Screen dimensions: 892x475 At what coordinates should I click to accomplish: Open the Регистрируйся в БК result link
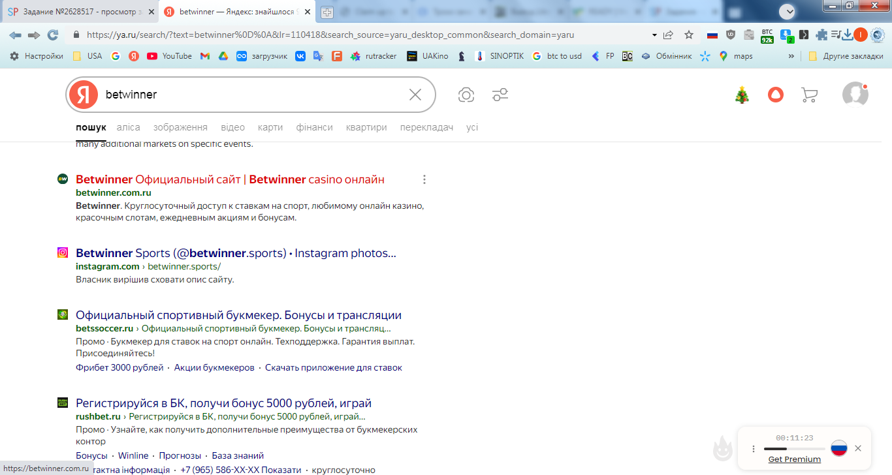pos(223,403)
